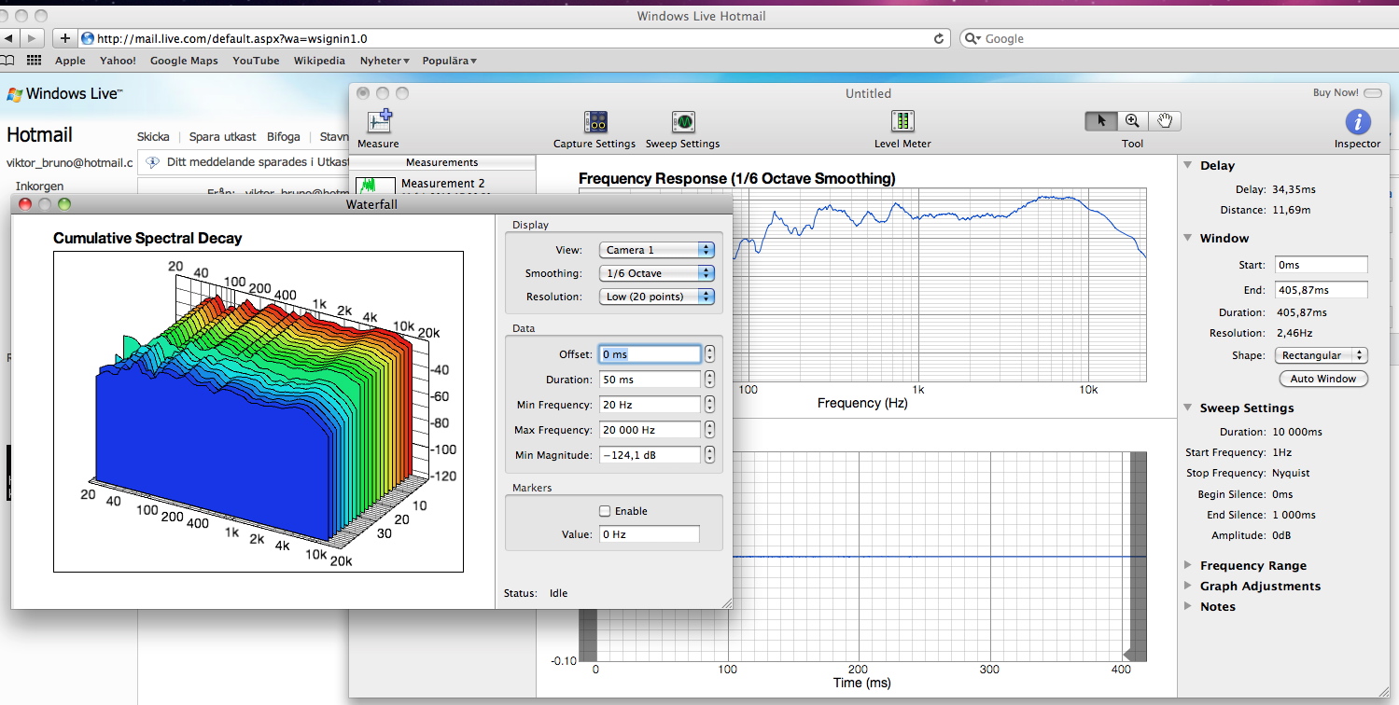Image resolution: width=1399 pixels, height=705 pixels.
Task: Open the window Shape Rectangular dropdown
Action: 1321,355
